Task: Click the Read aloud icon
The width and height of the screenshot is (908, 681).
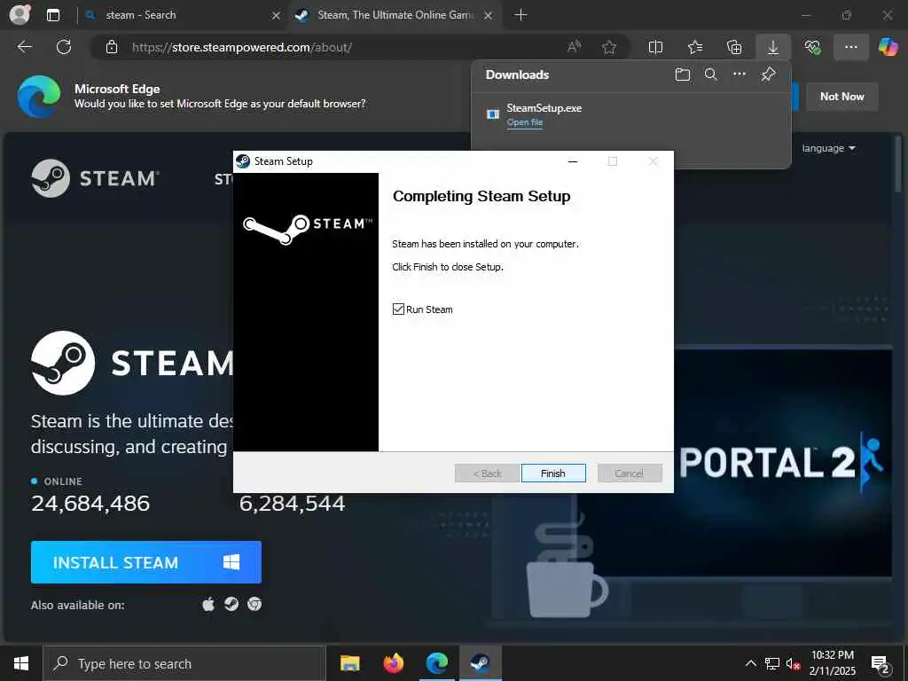Action: (x=574, y=47)
